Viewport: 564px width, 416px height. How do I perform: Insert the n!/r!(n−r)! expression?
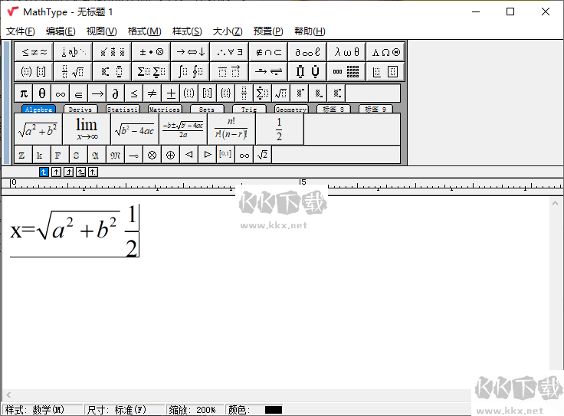pyautogui.click(x=231, y=129)
